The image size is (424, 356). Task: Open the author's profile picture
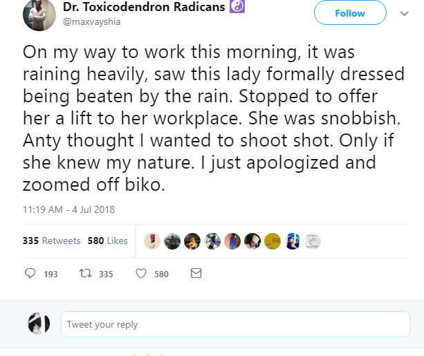point(39,16)
